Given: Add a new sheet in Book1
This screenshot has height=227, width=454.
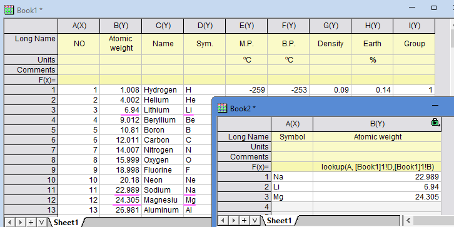Looking at the screenshot, I should [31, 222].
